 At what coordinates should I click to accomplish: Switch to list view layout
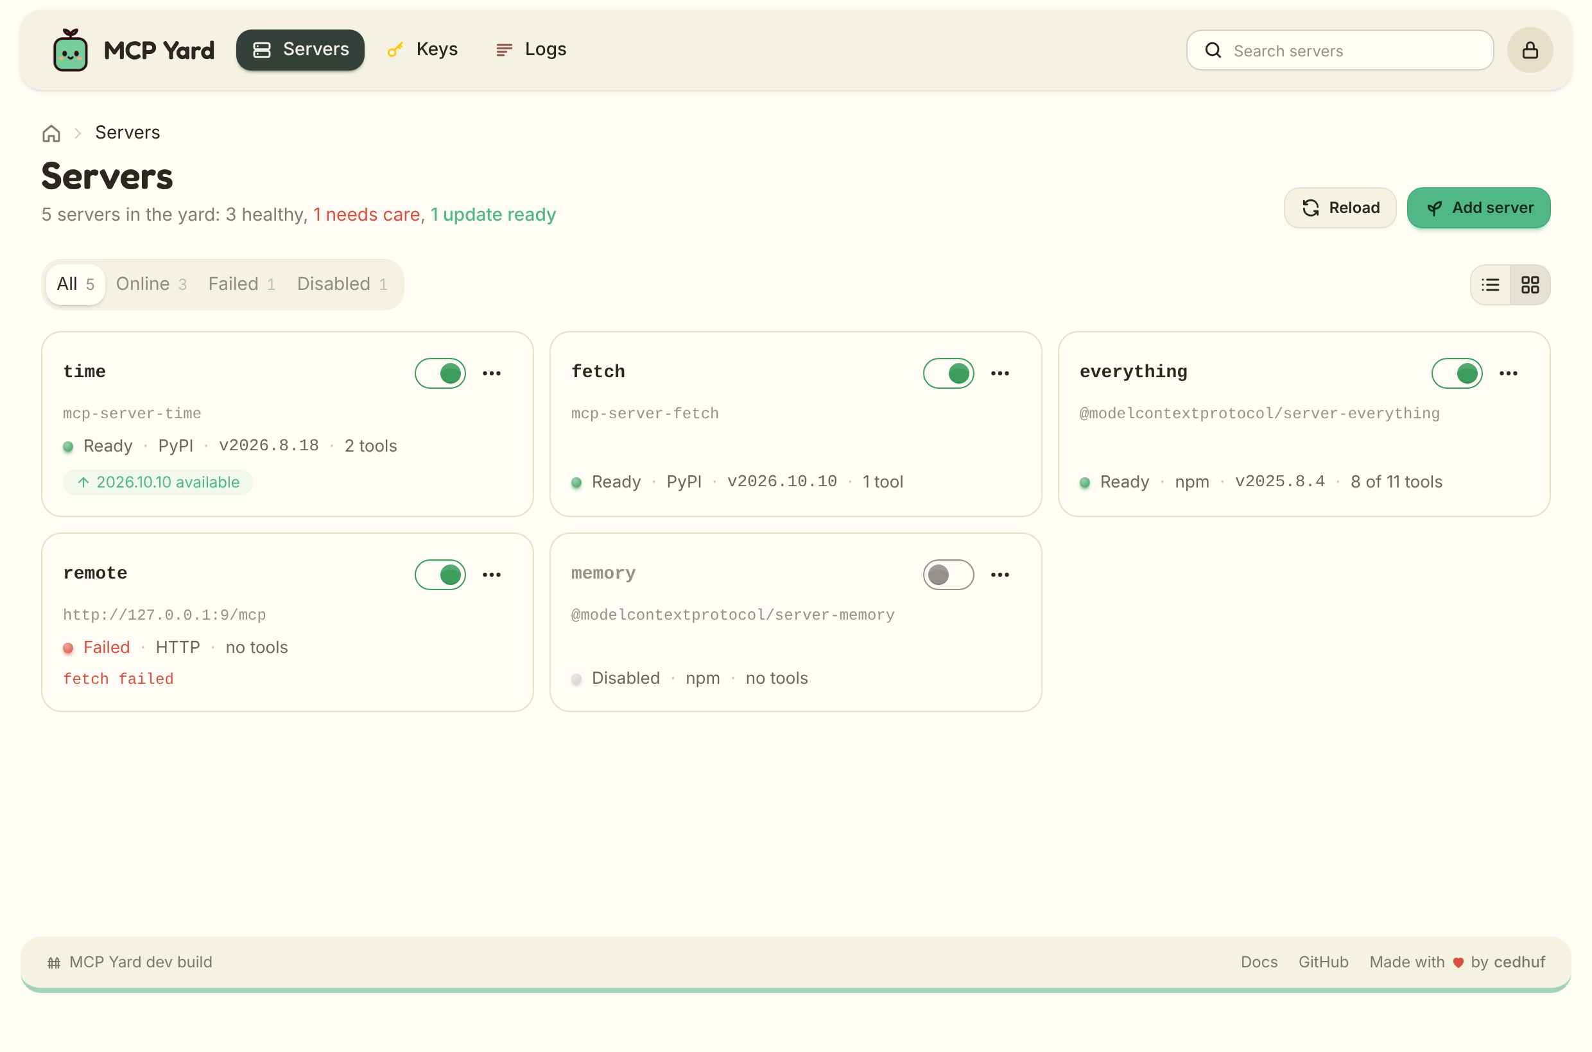[1491, 284]
